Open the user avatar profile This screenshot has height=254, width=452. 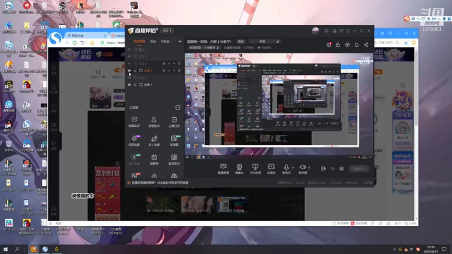click(x=315, y=31)
